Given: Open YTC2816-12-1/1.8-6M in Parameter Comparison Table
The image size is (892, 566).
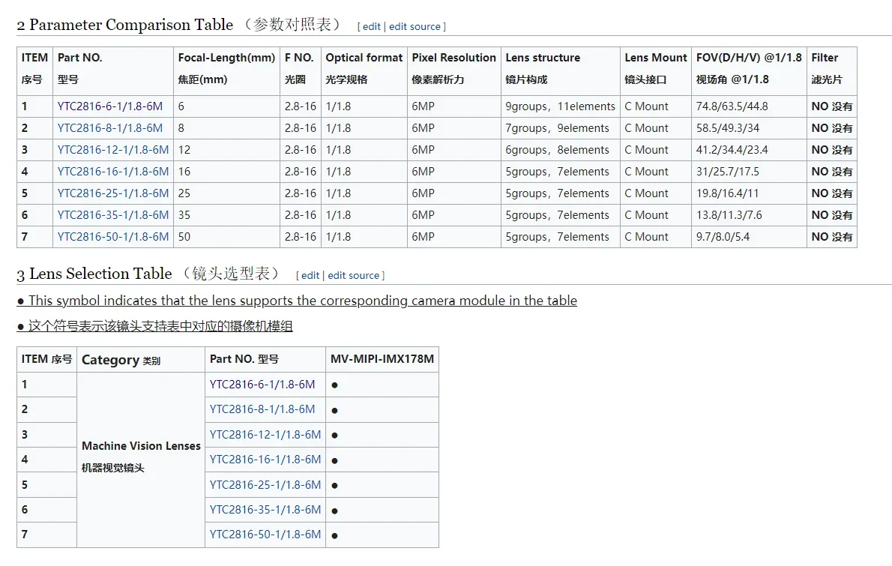Looking at the screenshot, I should pyautogui.click(x=112, y=150).
